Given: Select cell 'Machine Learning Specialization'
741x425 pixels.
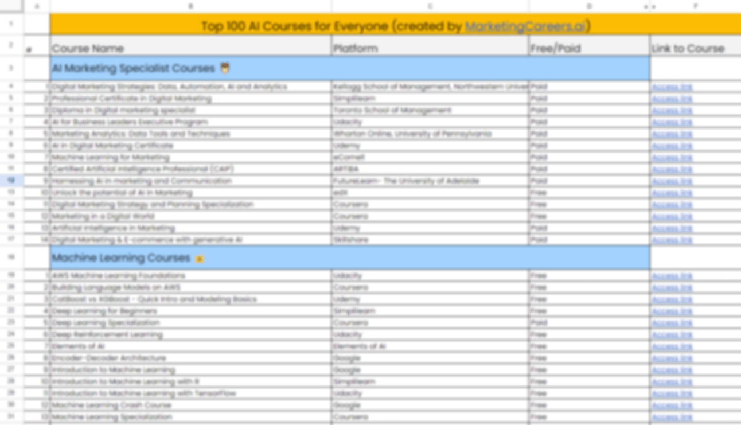Looking at the screenshot, I should (x=190, y=417).
